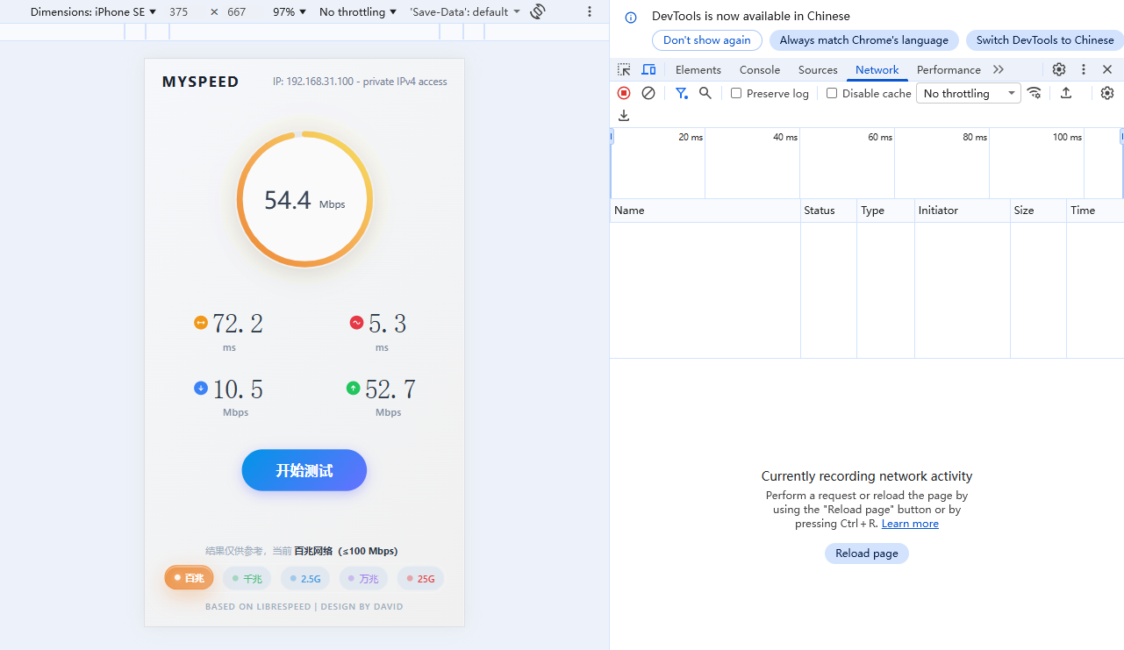The image size is (1124, 650).
Task: Switch to the Console tab
Action: tap(759, 69)
